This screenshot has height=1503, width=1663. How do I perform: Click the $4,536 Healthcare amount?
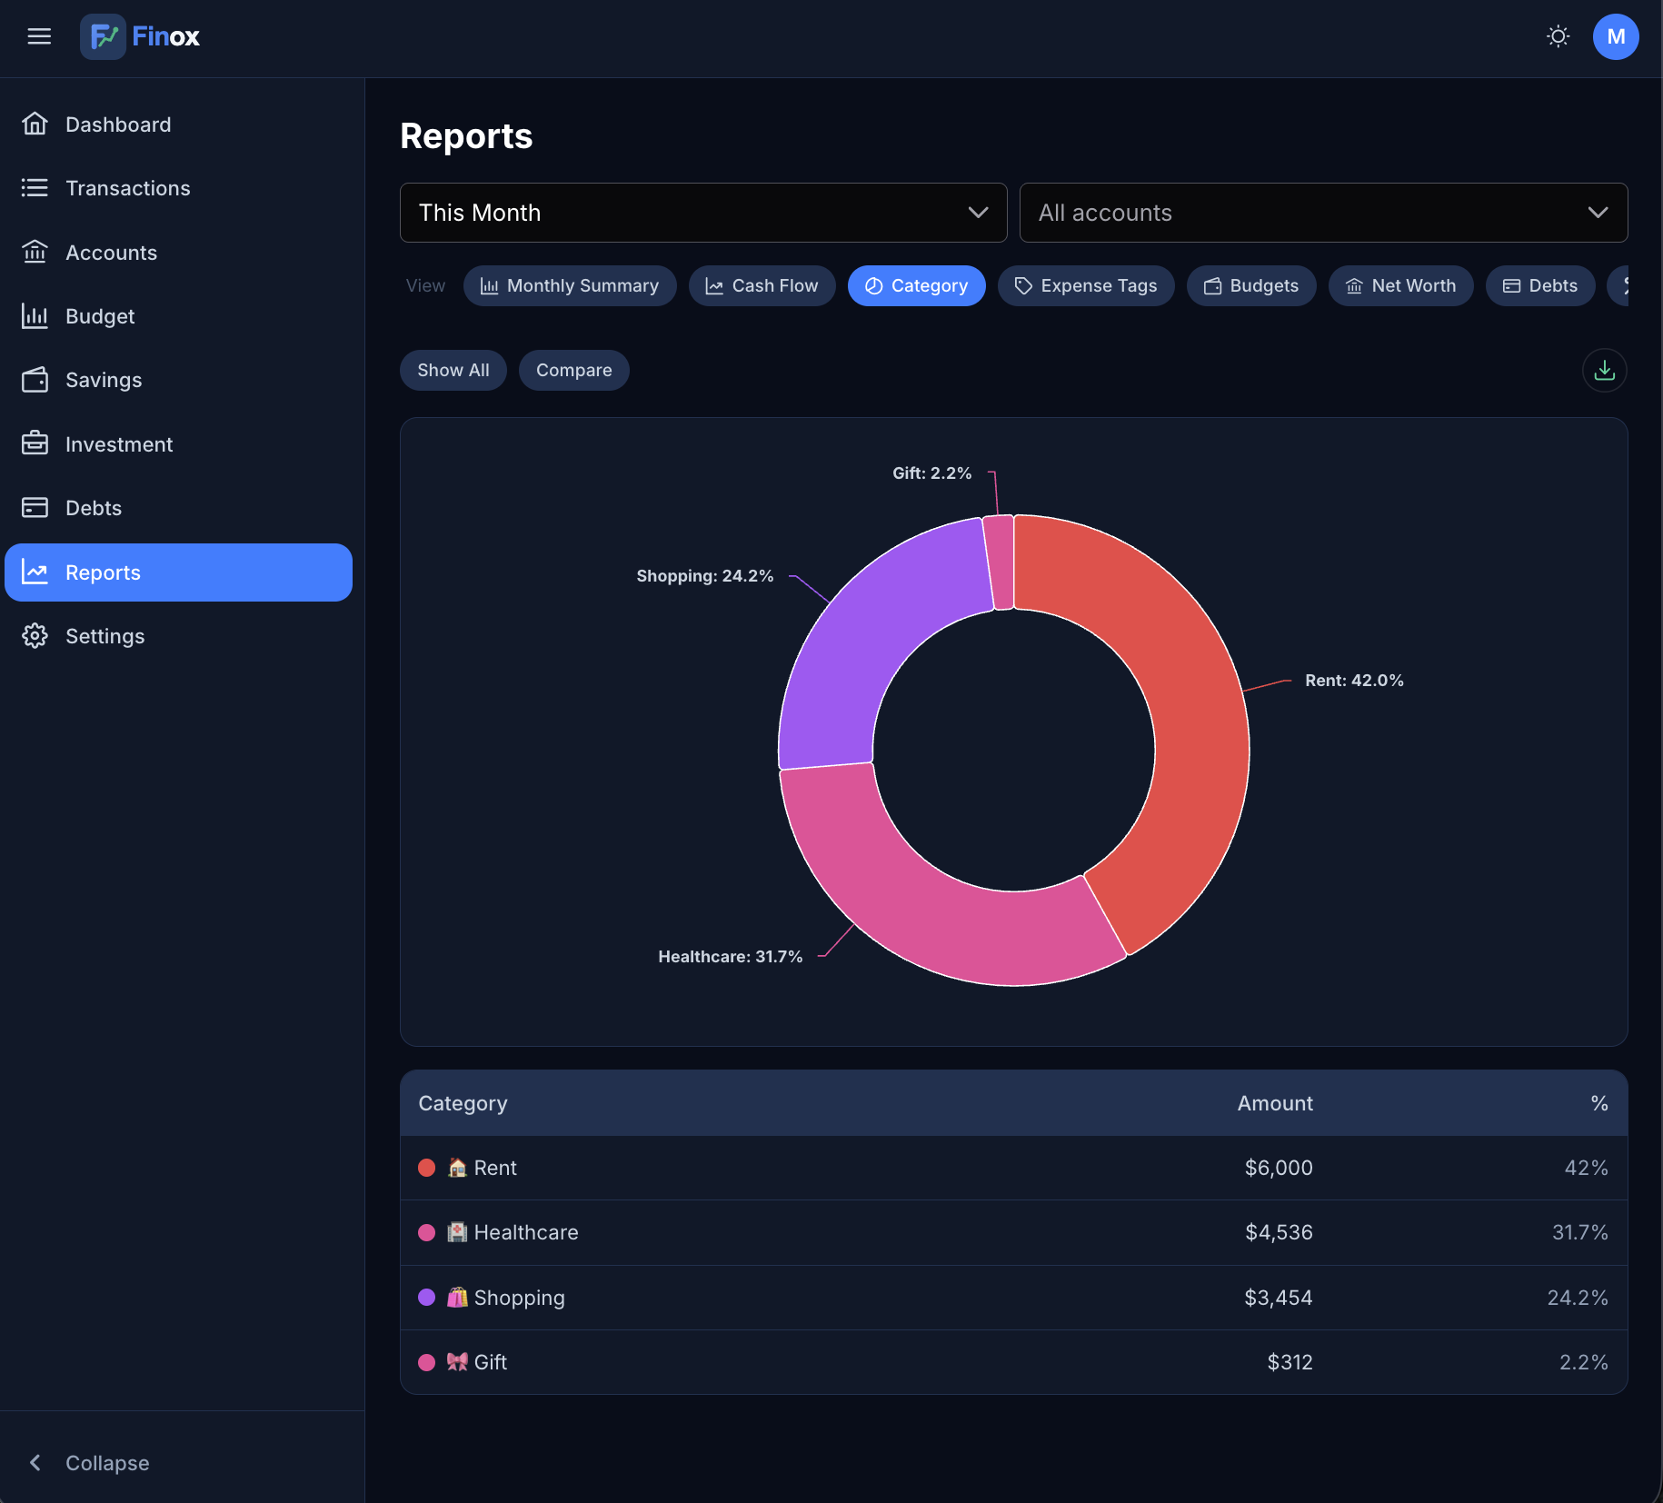pos(1279,1232)
